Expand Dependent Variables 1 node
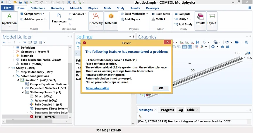This screenshot has width=253, height=133. pyautogui.click(x=23, y=88)
